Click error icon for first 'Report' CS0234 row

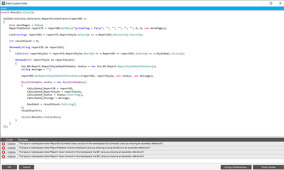[x=3, y=152]
